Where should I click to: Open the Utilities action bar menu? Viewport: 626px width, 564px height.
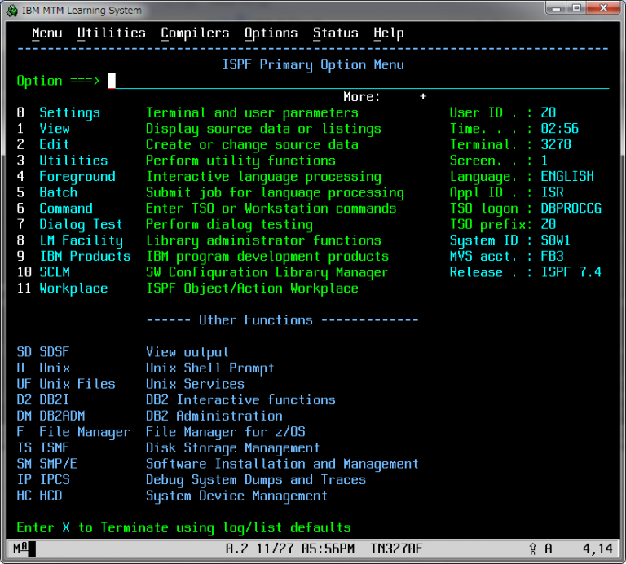pyautogui.click(x=111, y=33)
